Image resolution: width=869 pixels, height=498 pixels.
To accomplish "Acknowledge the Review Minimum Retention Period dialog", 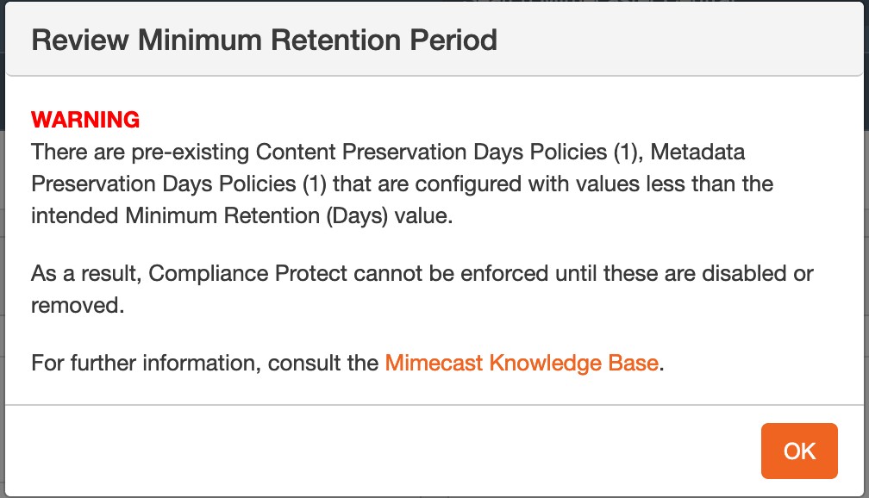I will (x=798, y=450).
